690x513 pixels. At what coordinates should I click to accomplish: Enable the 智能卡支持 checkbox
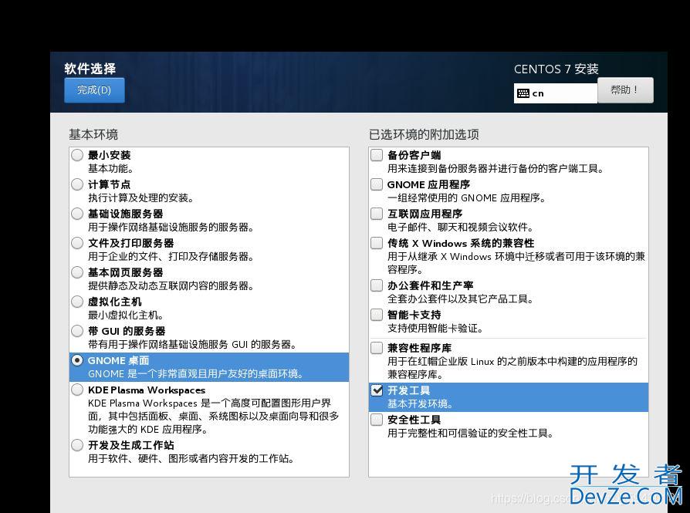(x=377, y=315)
